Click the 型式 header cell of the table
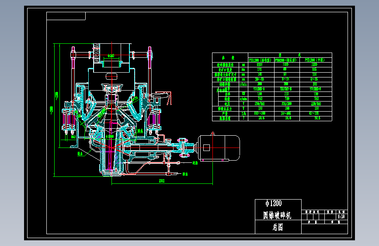This screenshot has width=379, height=246. [x=290, y=55]
